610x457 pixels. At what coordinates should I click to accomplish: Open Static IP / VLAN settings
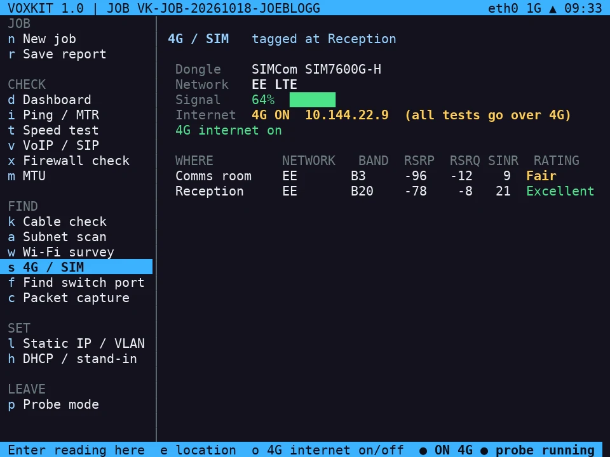tap(76, 343)
